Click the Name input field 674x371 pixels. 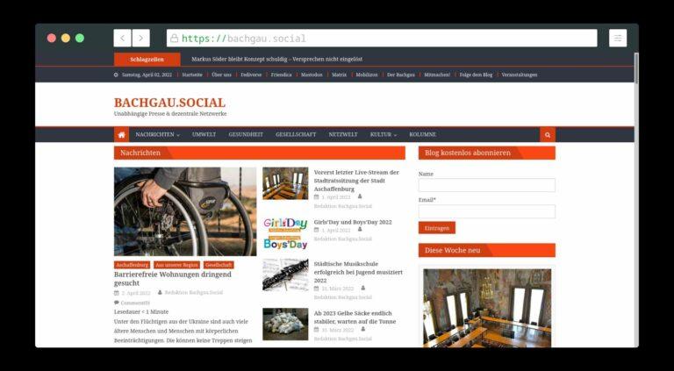click(486, 185)
